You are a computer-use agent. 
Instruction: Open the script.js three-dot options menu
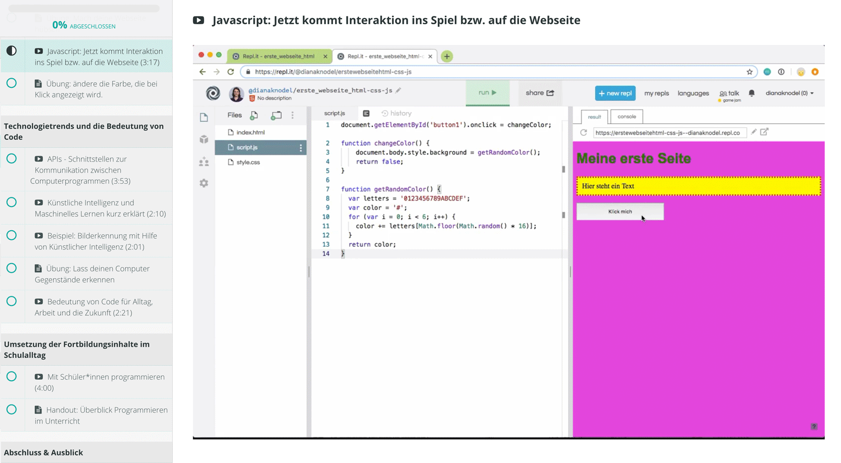pyautogui.click(x=301, y=147)
